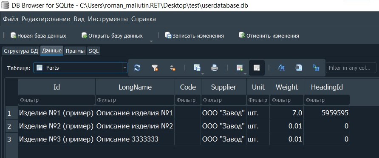This screenshot has height=158, width=379.
Task: Sort by the LongName column header
Action: (x=135, y=87)
